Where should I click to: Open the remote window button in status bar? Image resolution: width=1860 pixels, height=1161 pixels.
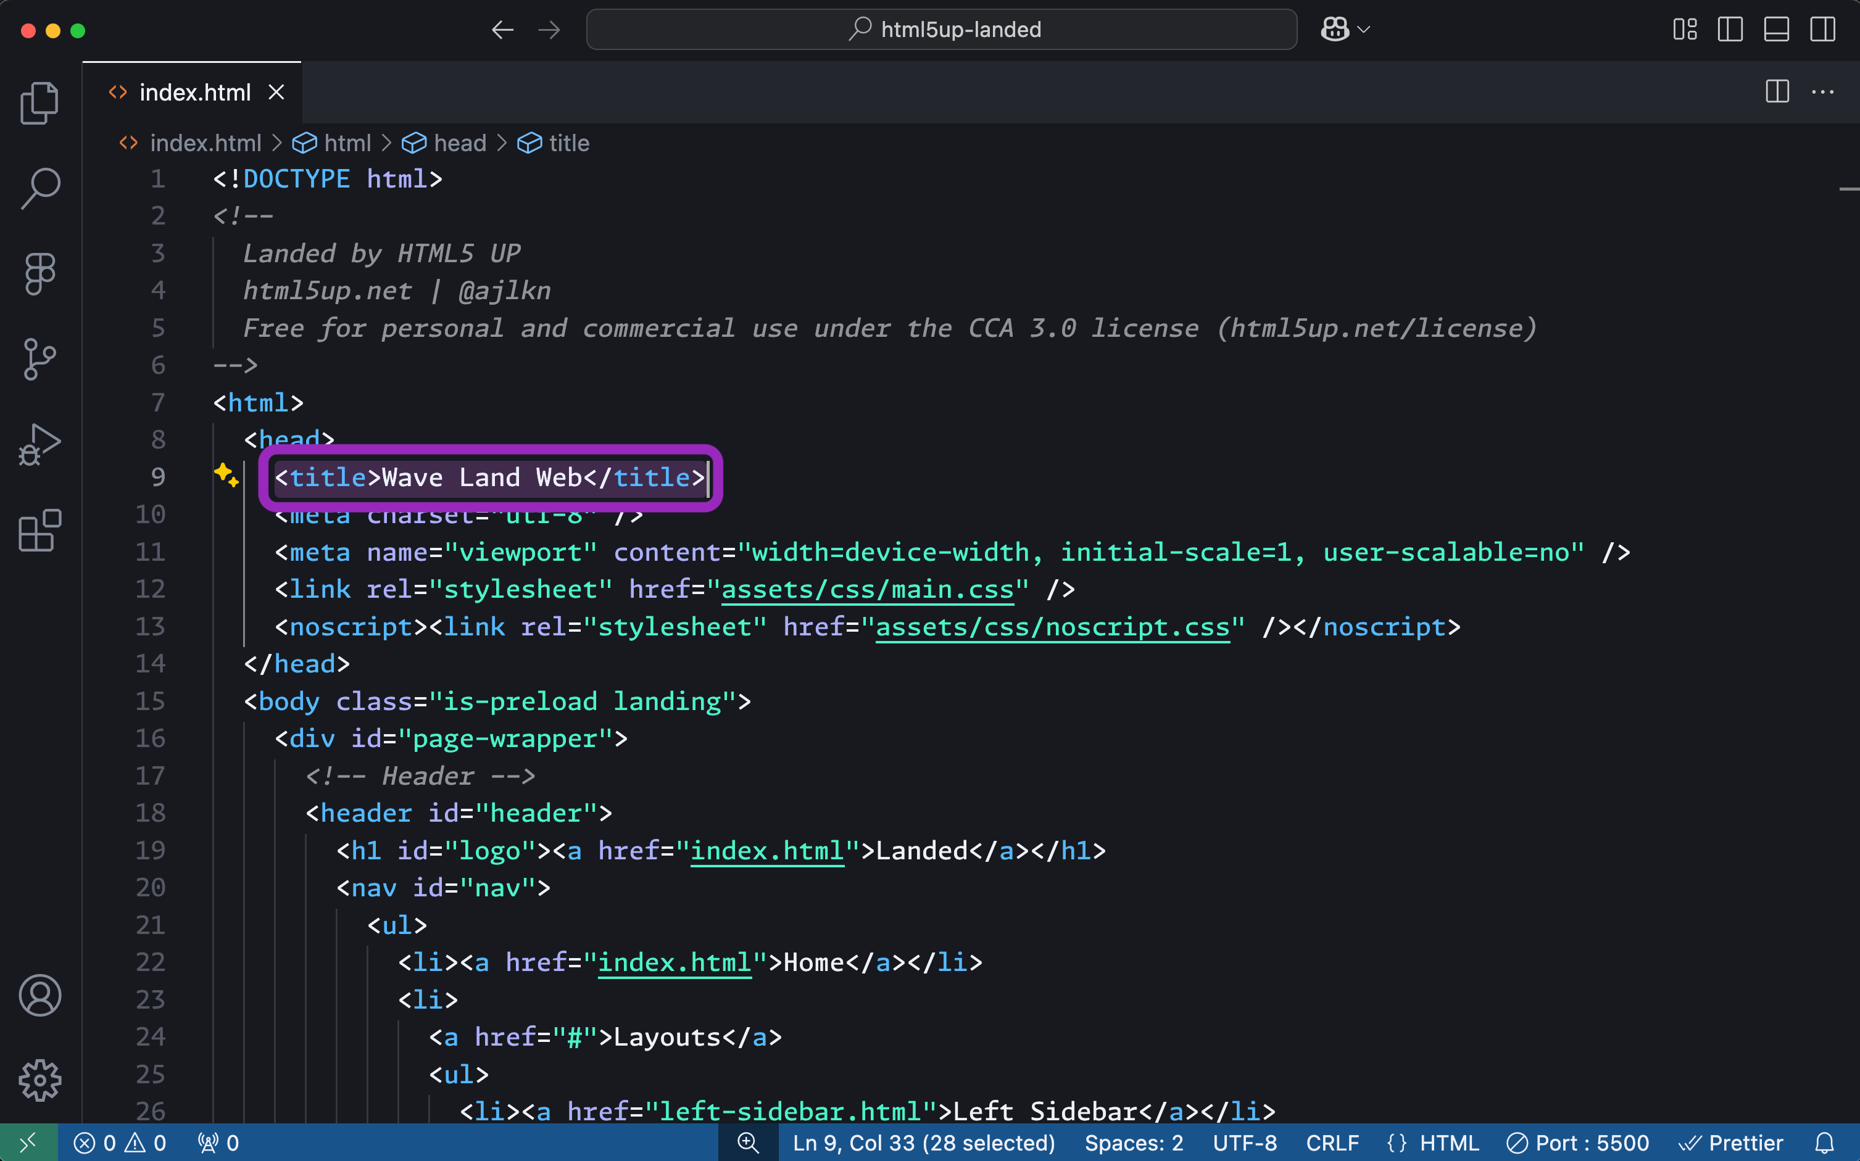(28, 1142)
